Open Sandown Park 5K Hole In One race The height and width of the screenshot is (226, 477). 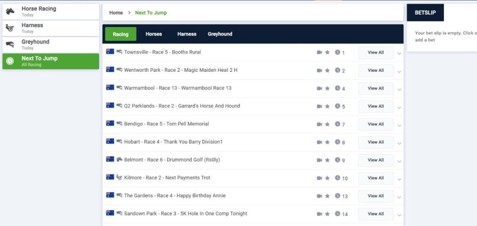pyautogui.click(x=185, y=213)
